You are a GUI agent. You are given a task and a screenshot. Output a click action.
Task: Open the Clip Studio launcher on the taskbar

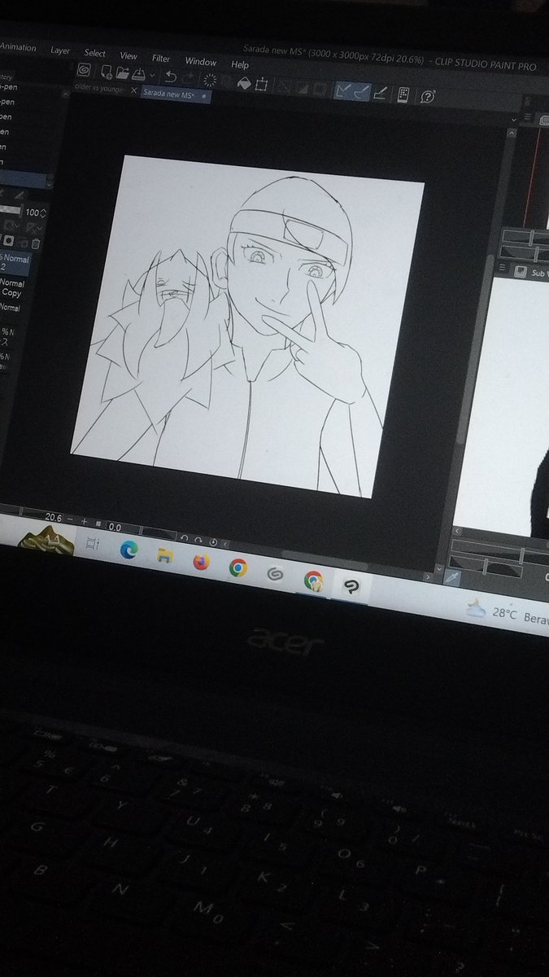pyautogui.click(x=275, y=573)
